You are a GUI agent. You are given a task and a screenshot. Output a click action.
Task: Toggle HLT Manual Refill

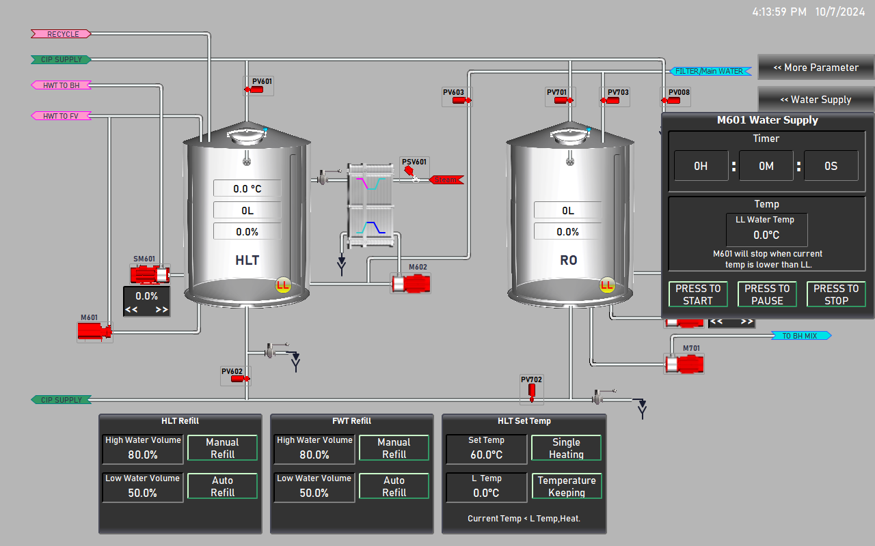point(223,448)
